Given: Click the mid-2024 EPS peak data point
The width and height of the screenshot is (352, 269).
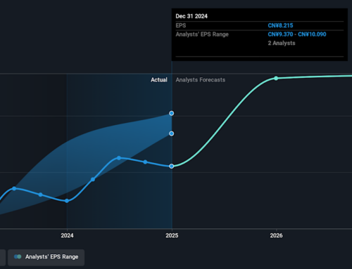Looking at the screenshot, I should (119, 158).
